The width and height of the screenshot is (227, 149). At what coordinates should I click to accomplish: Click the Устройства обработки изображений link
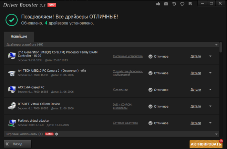point(128,73)
